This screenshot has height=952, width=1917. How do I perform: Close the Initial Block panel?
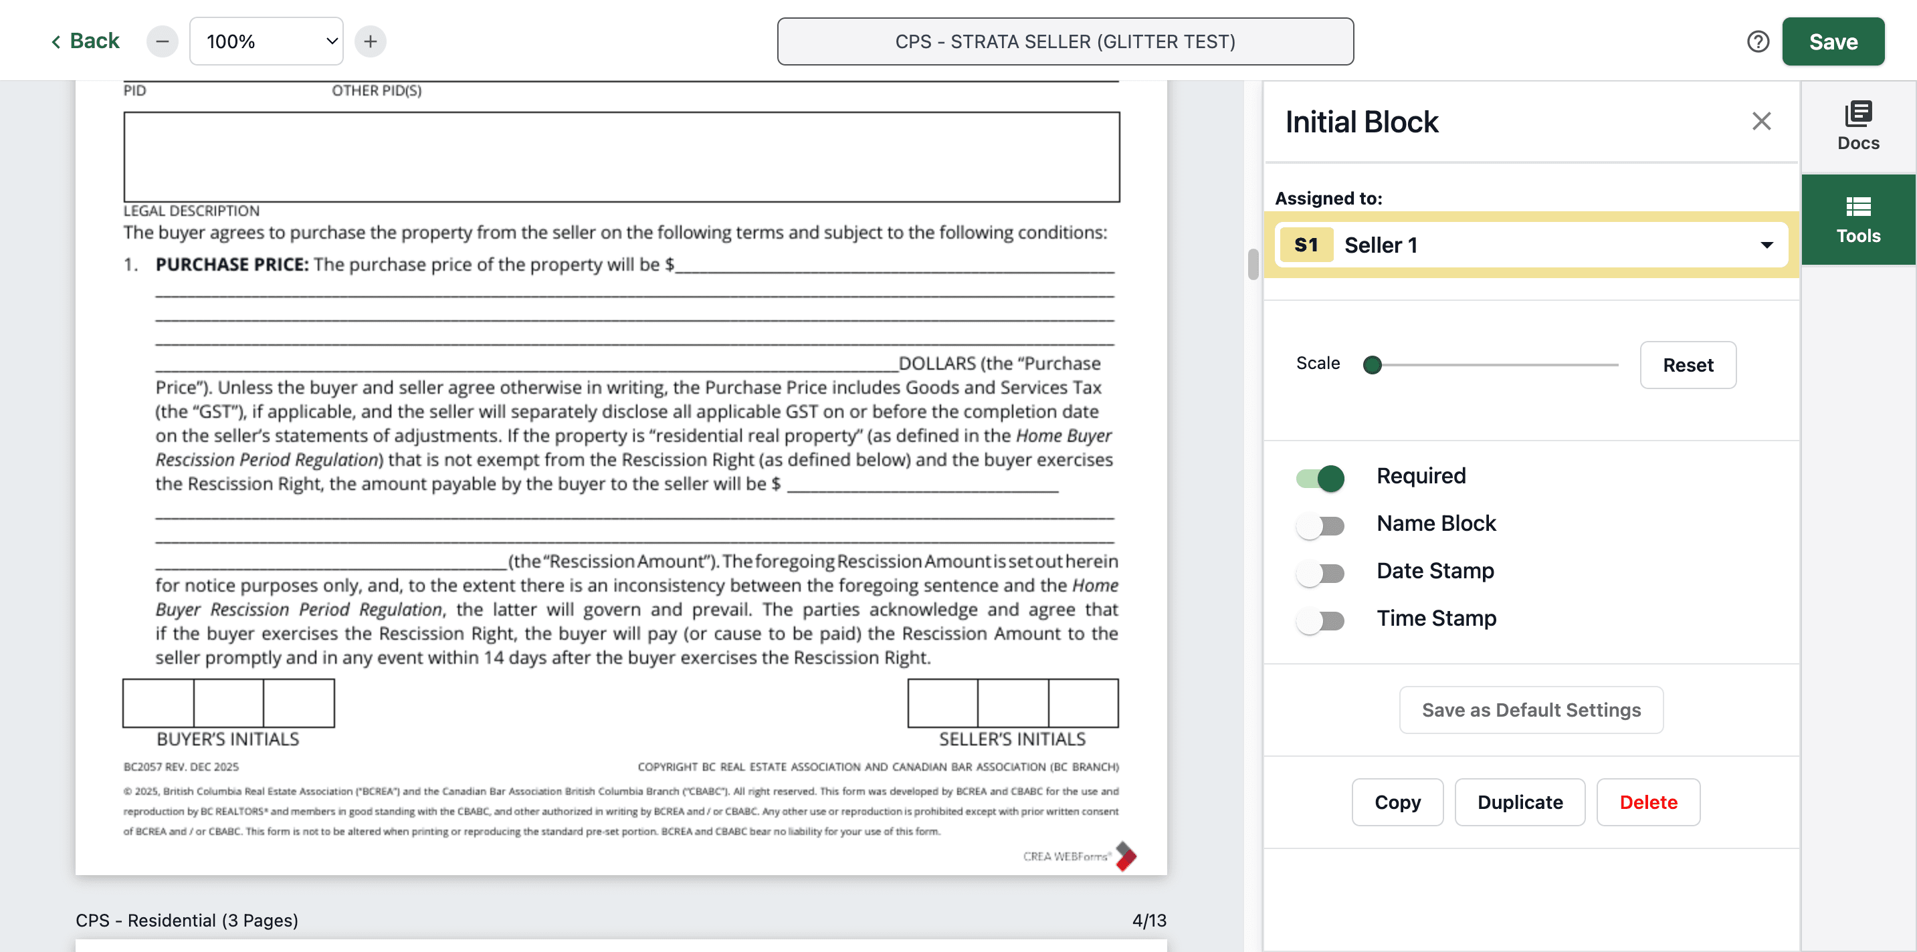[x=1760, y=121]
